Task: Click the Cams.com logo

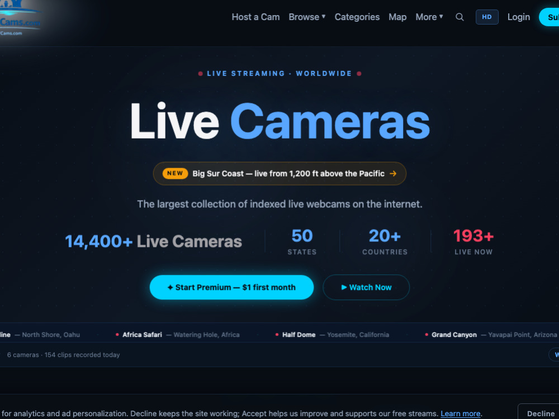Action: click(20, 18)
